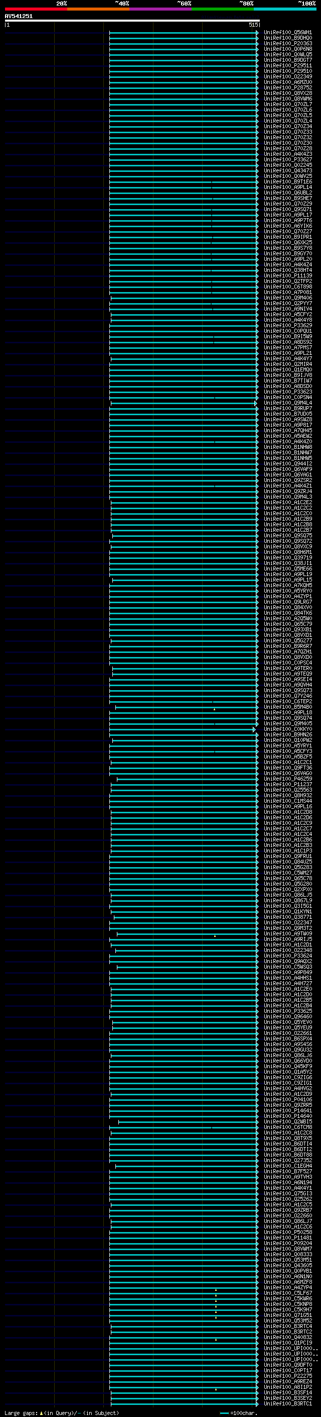The image size is (321, 1417).
Task: Click the label UniRef100_C0PT17
Action: click(x=288, y=1370)
